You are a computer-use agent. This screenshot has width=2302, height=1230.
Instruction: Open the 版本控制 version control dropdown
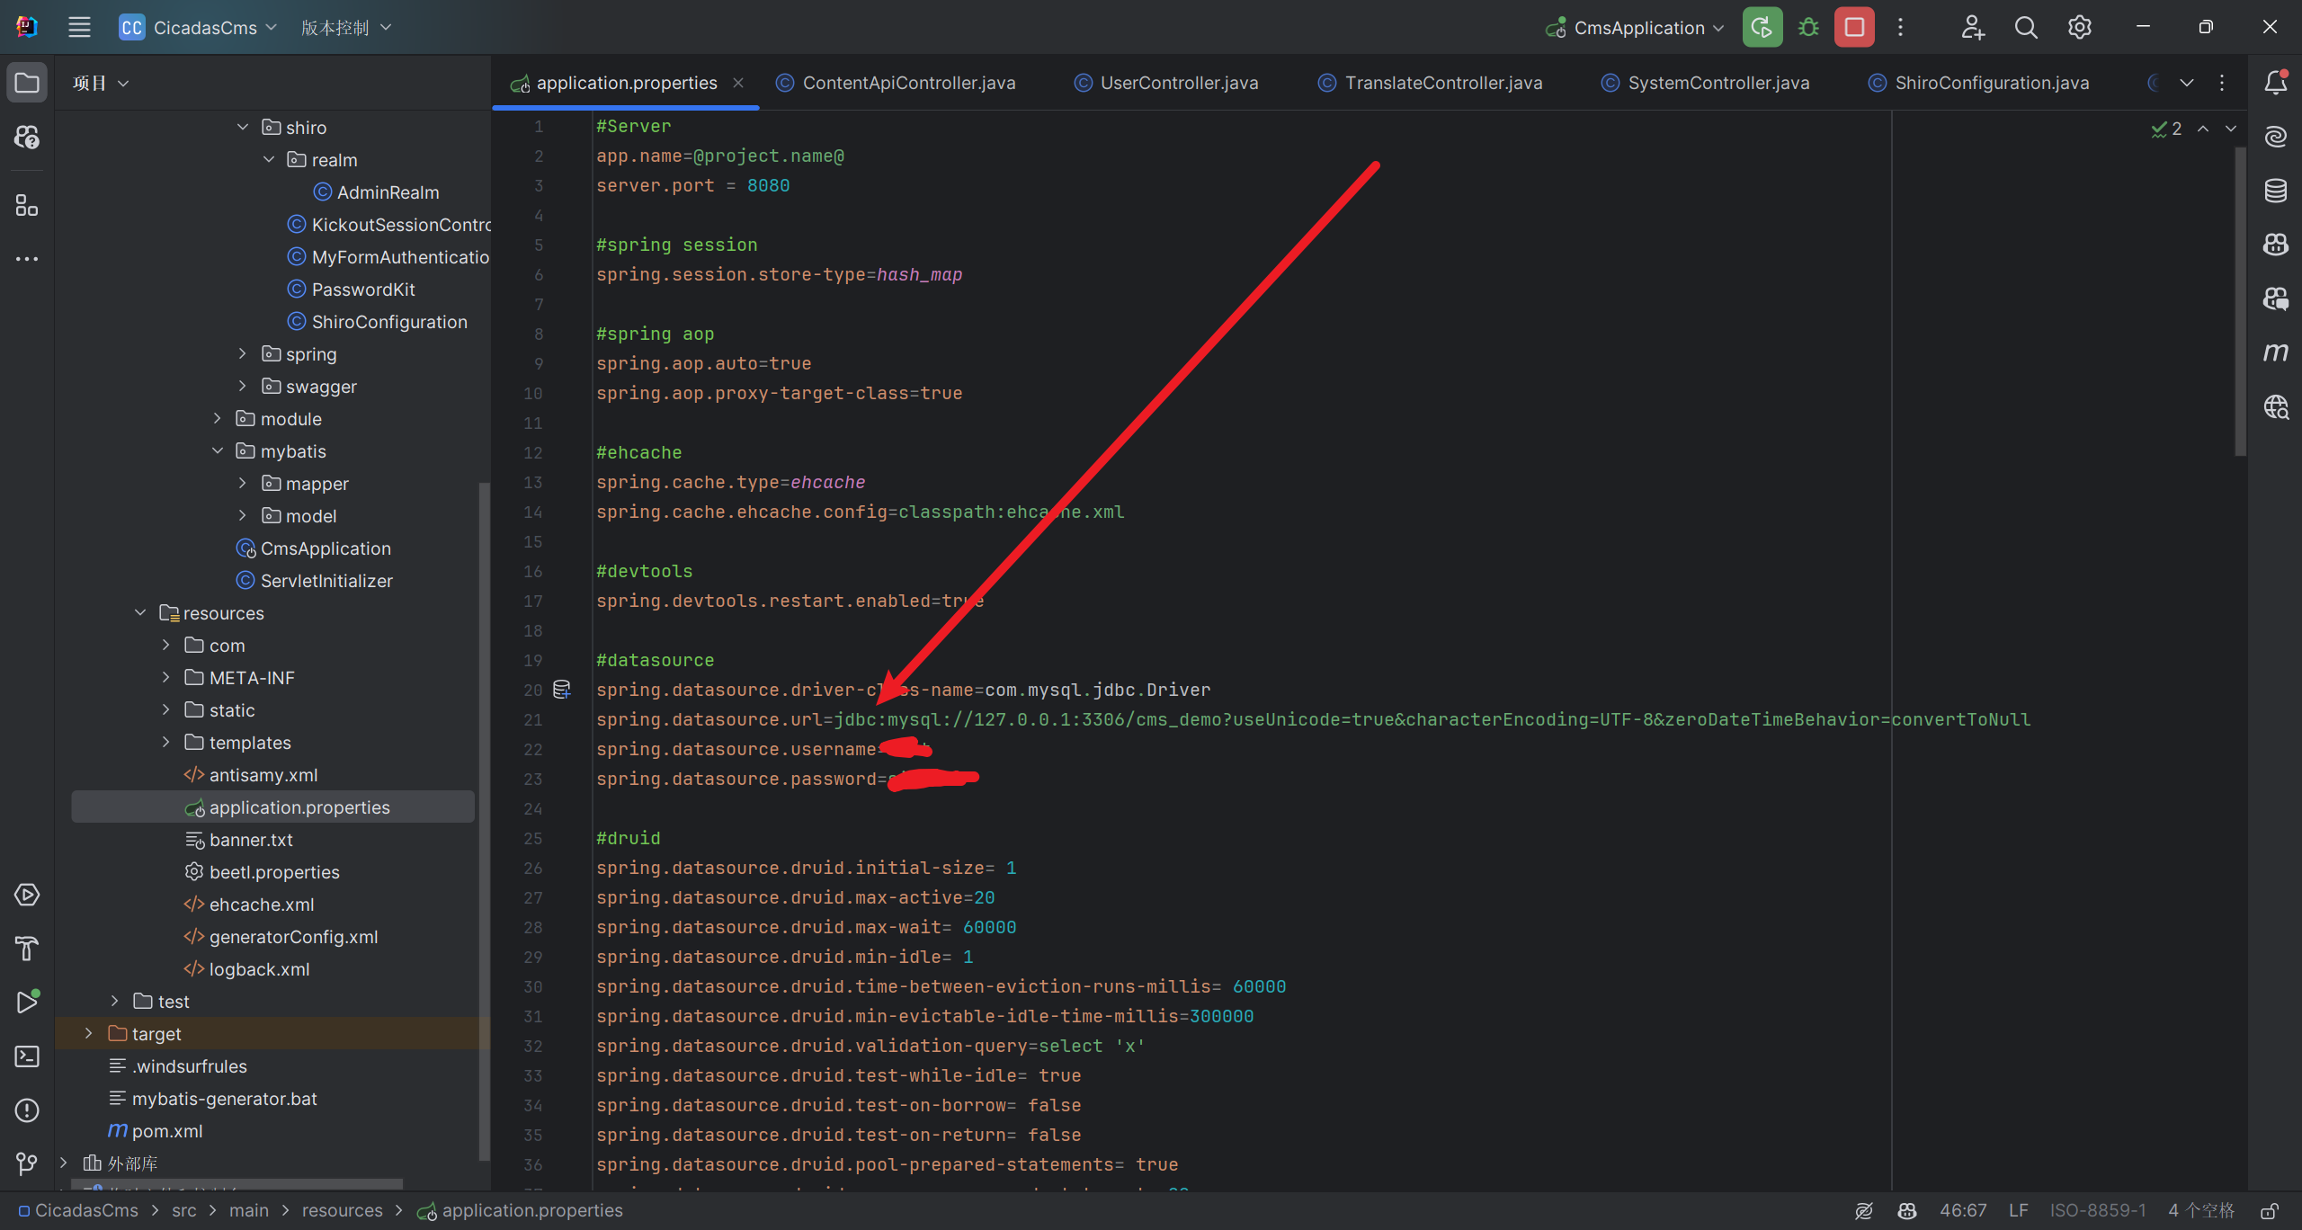(x=346, y=27)
